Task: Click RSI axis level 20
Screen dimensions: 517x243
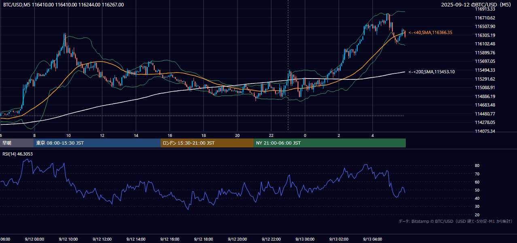Action: pyautogui.click(x=477, y=215)
